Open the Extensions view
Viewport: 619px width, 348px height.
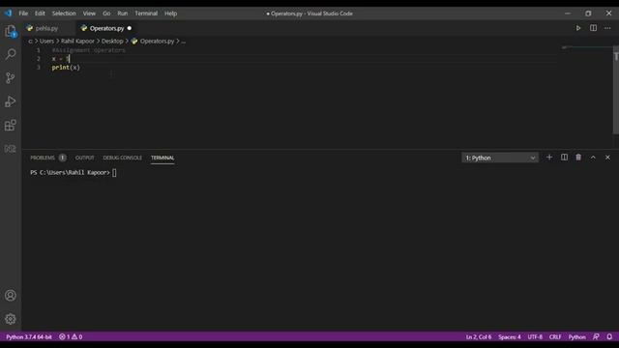11,125
